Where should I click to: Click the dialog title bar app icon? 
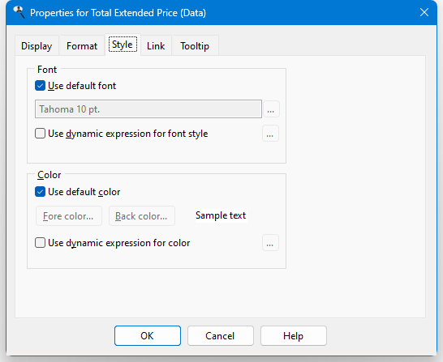(x=19, y=12)
